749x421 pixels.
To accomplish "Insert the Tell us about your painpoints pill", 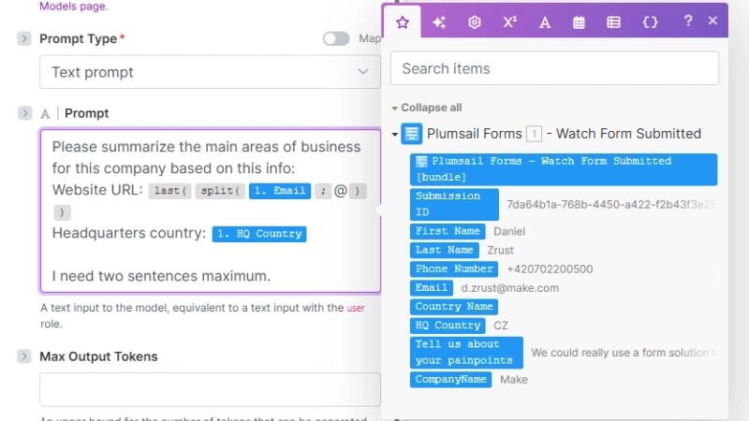I will coord(465,353).
